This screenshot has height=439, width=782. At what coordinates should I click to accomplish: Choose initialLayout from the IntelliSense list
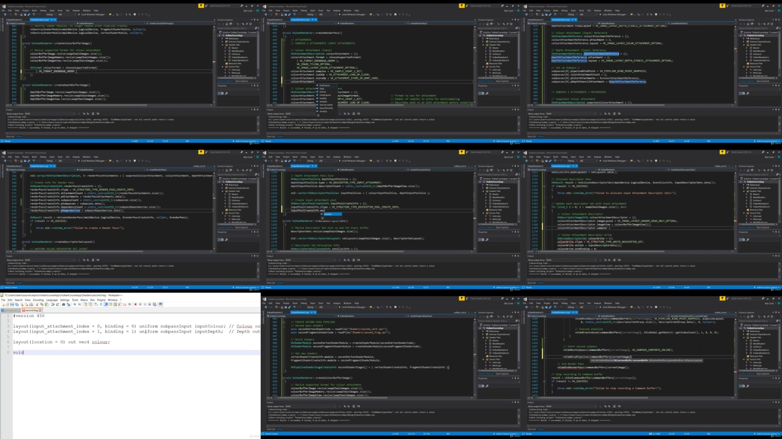pos(325,95)
